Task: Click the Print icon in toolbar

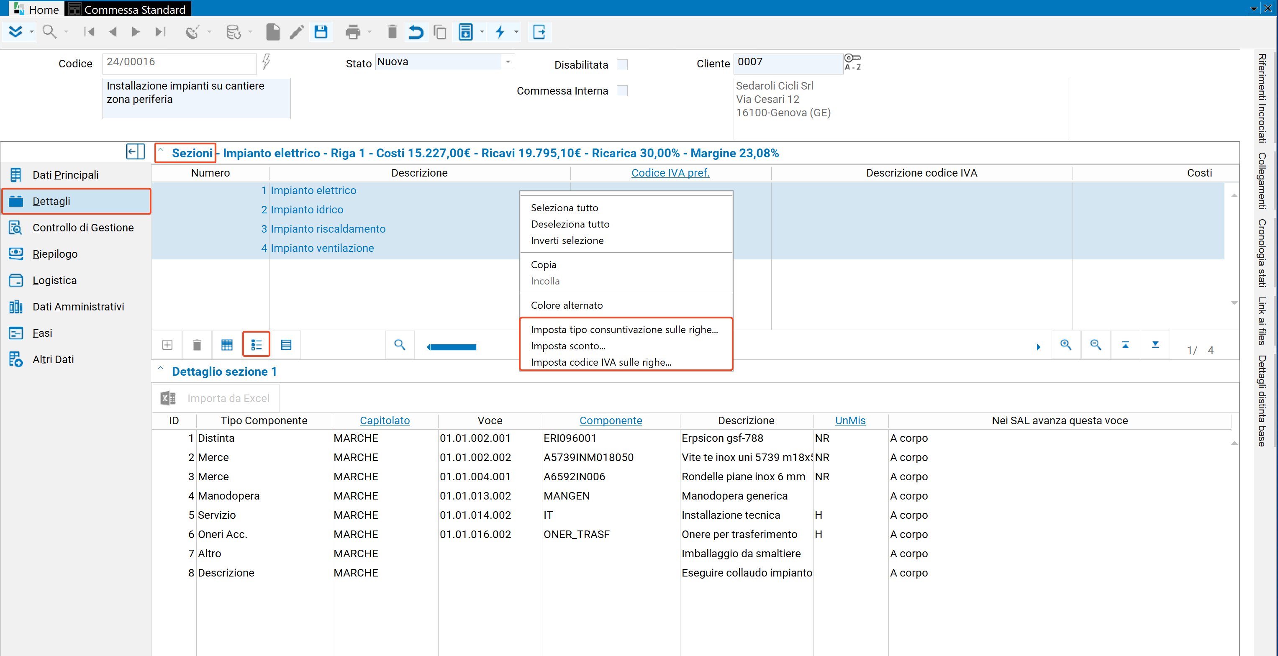Action: 353,32
